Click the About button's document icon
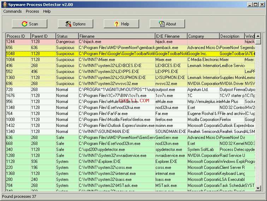This screenshot has width=267, height=201. (x=162, y=24)
